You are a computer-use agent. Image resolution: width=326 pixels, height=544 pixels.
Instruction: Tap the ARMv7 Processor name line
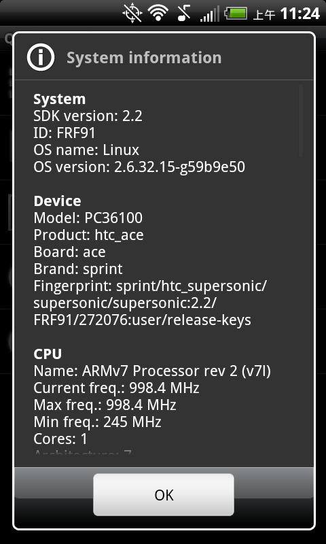152,371
